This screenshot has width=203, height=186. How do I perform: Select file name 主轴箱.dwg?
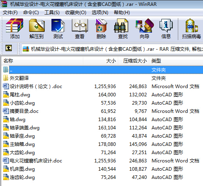click(x=22, y=144)
